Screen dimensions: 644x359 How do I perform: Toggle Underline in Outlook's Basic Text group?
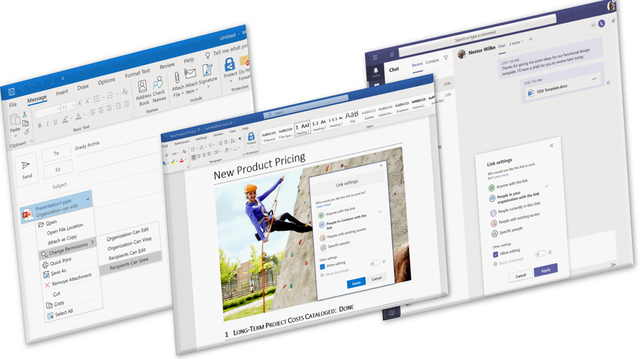55,122
